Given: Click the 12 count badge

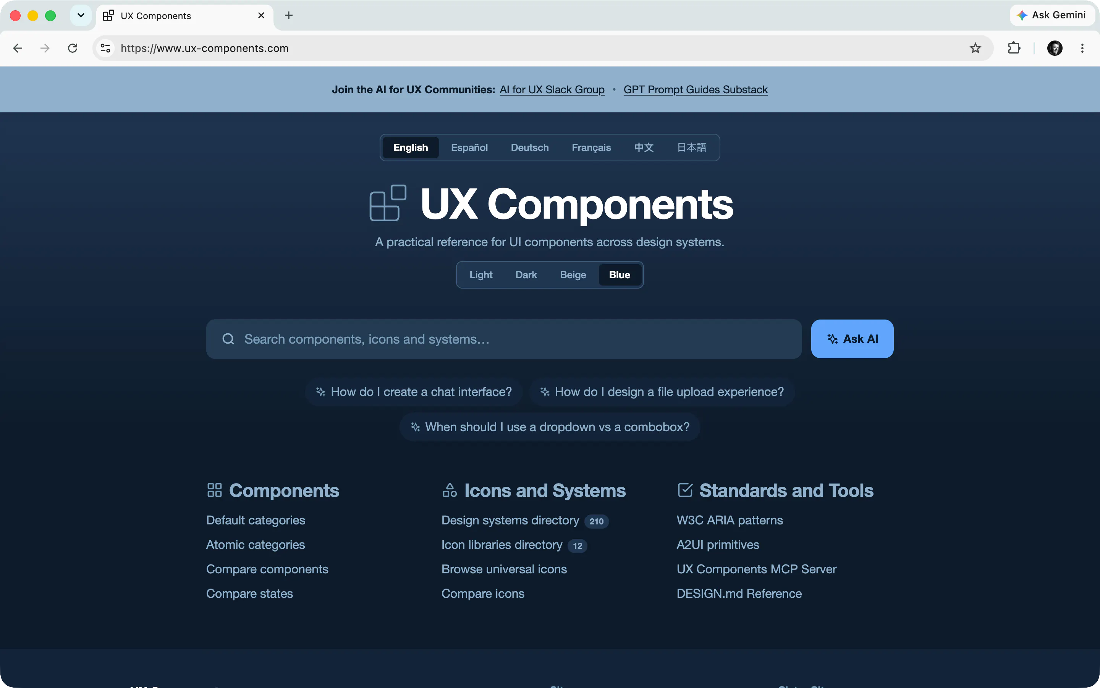Looking at the screenshot, I should click(577, 545).
